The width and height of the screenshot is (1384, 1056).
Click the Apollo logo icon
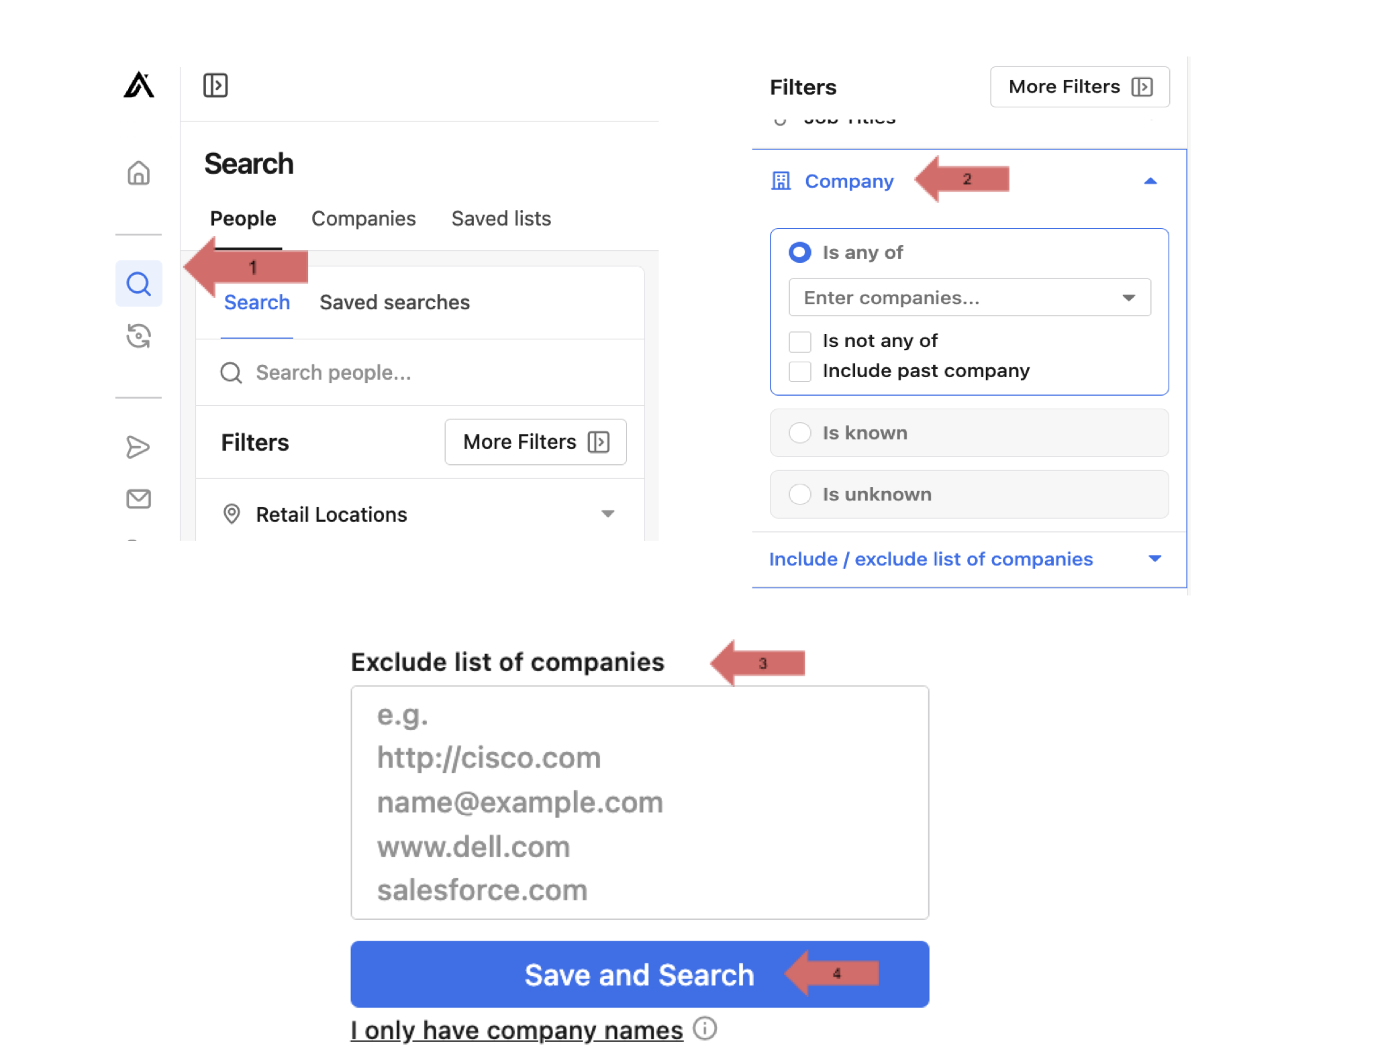(139, 85)
